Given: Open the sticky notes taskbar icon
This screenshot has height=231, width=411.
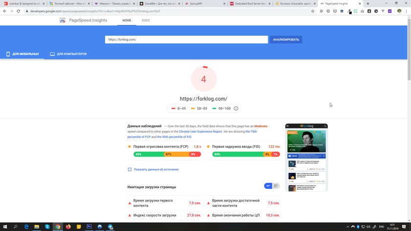Looking at the screenshot, I should [x=79, y=227].
